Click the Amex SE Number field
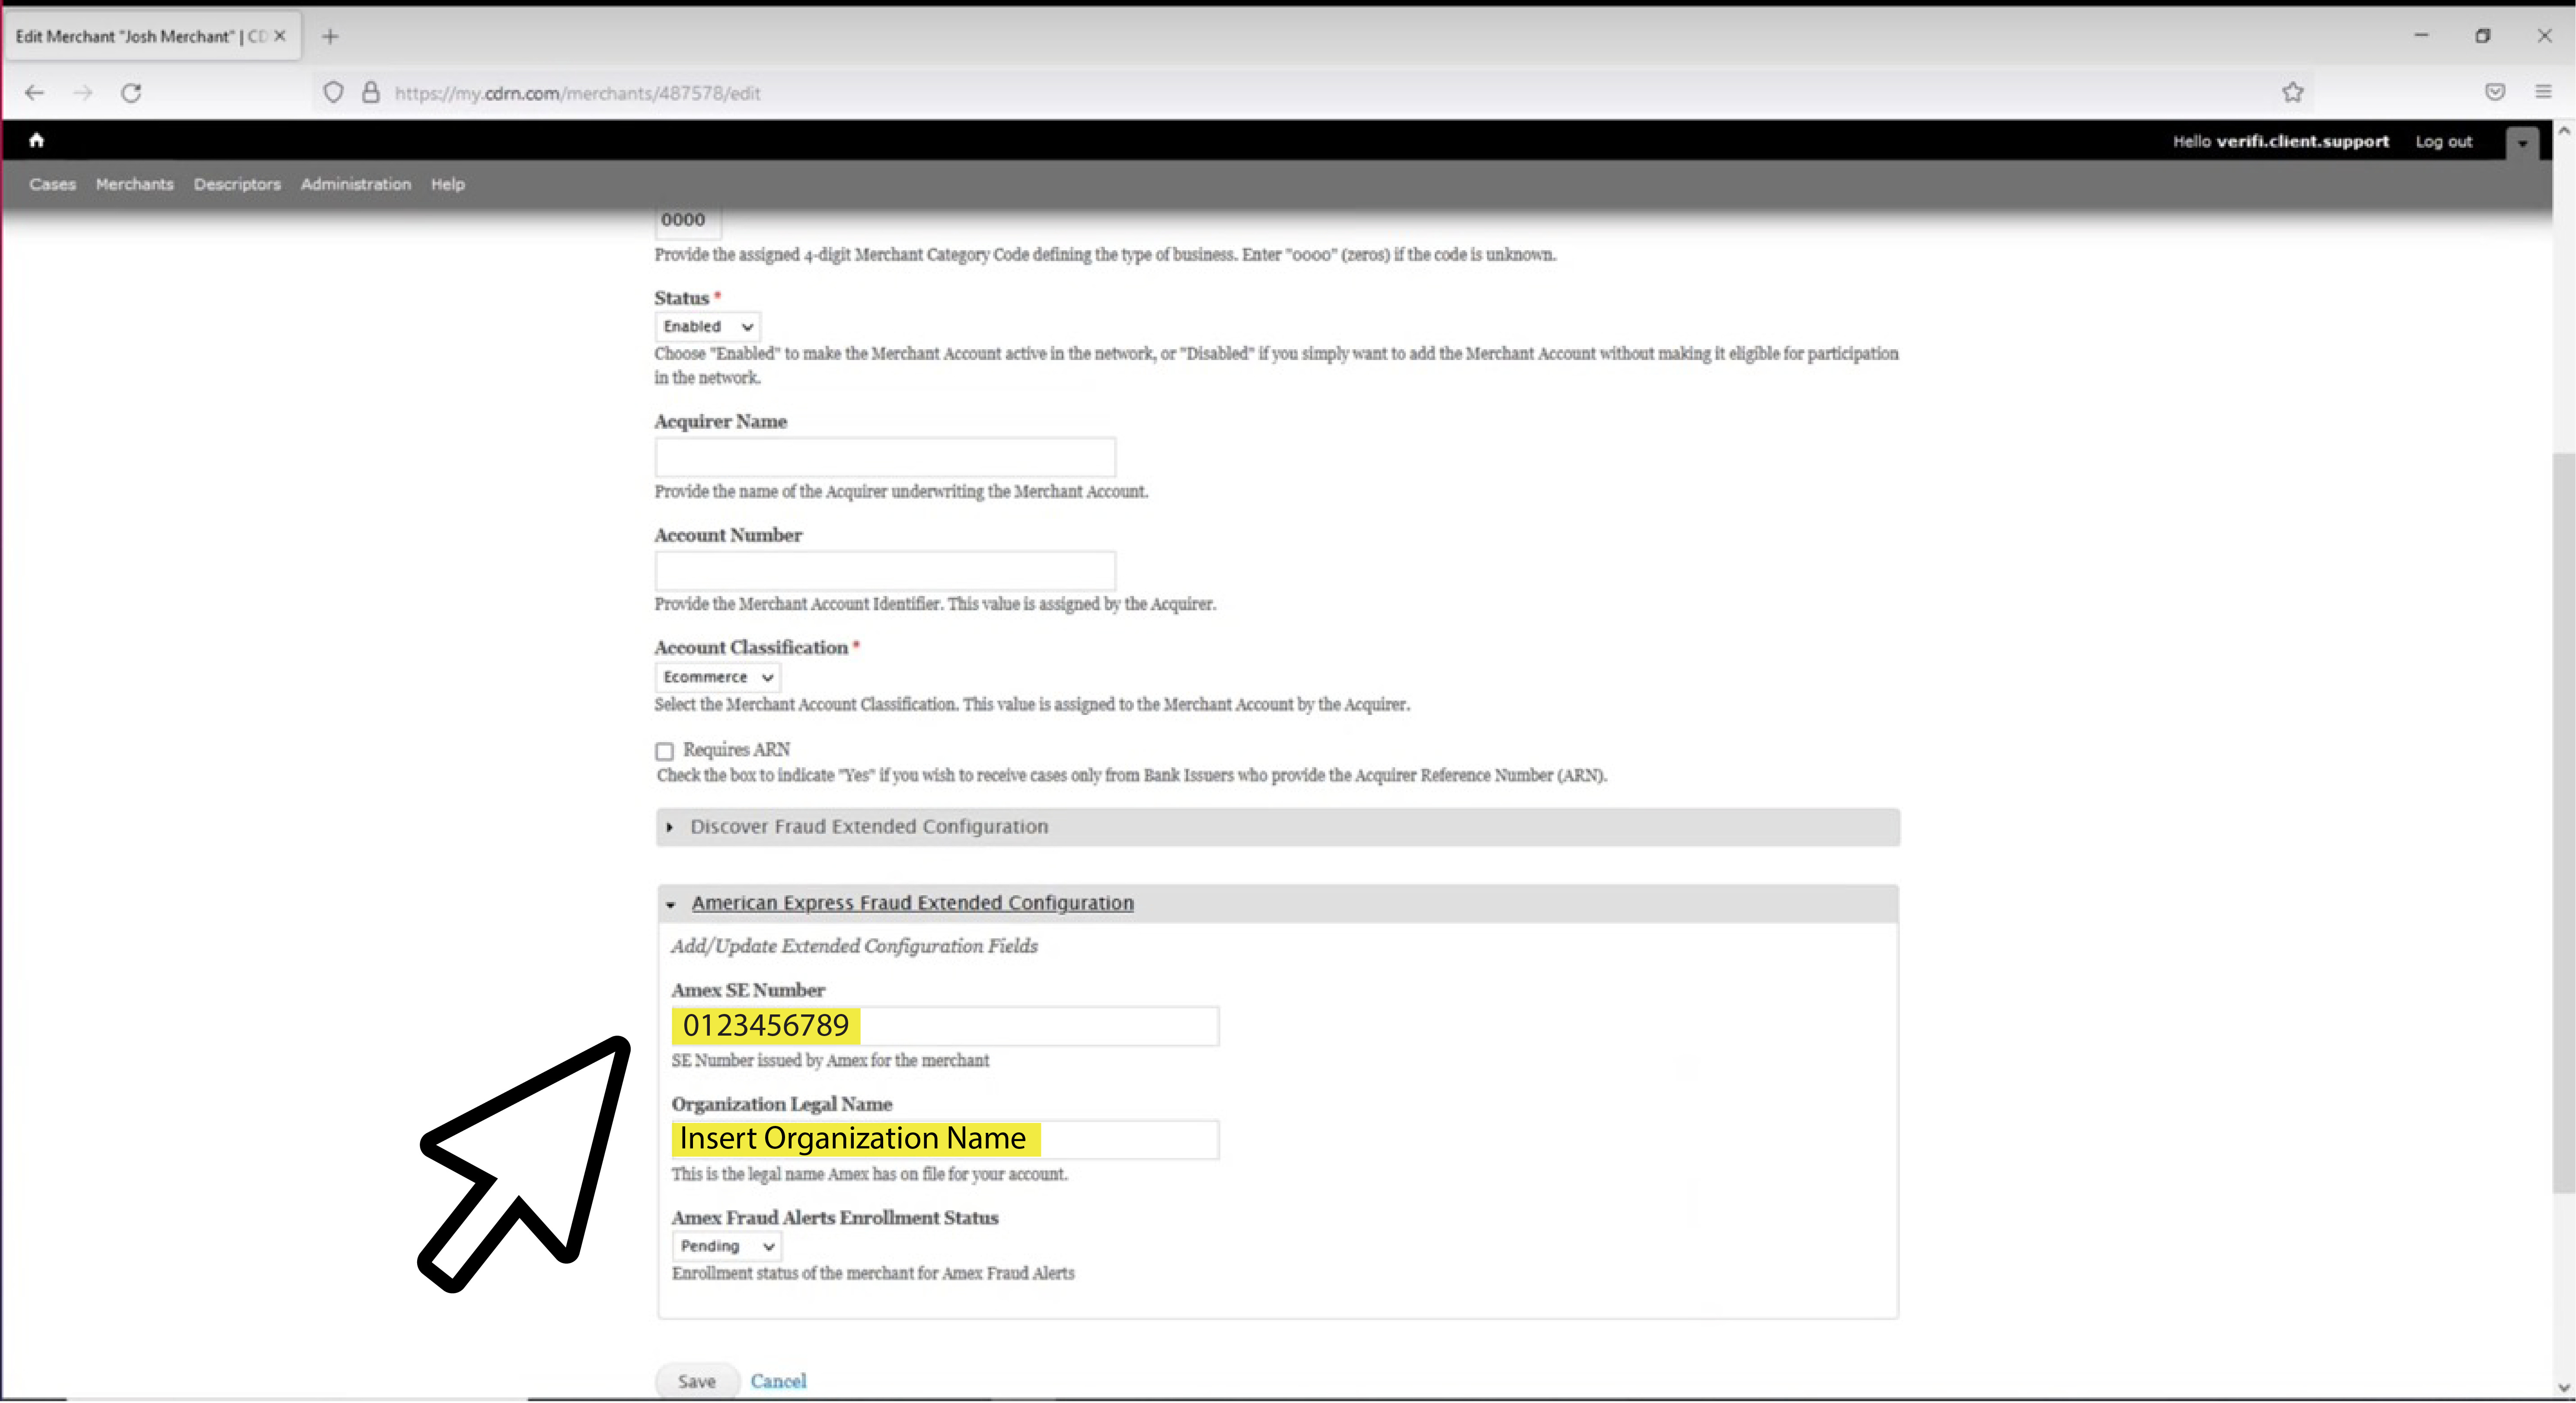The image size is (2576, 1403). 945,1026
